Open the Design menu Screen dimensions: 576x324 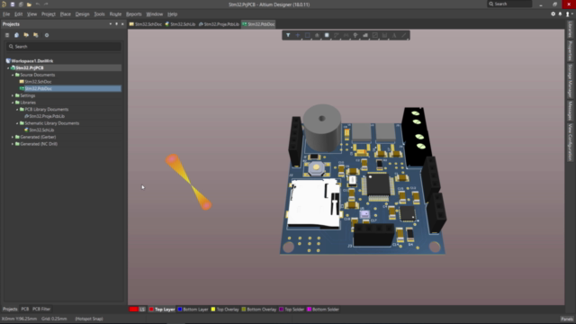[82, 14]
